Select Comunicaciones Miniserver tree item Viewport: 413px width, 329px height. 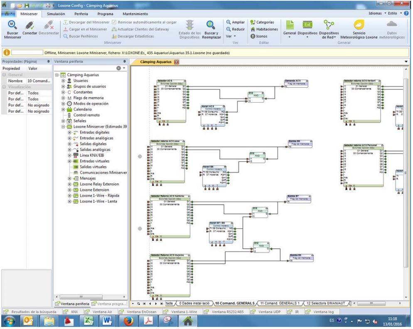pyautogui.click(x=103, y=173)
